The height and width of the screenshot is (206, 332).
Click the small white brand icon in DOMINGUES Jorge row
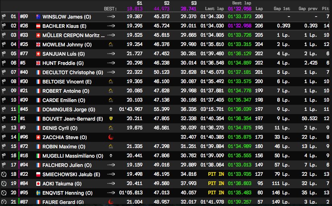click(111, 109)
